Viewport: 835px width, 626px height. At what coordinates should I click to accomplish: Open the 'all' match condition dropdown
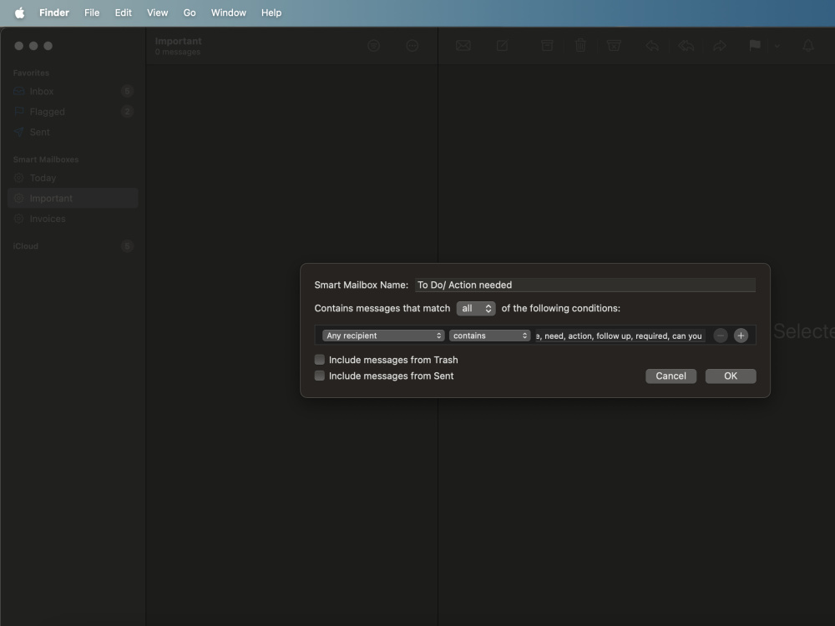tap(476, 308)
